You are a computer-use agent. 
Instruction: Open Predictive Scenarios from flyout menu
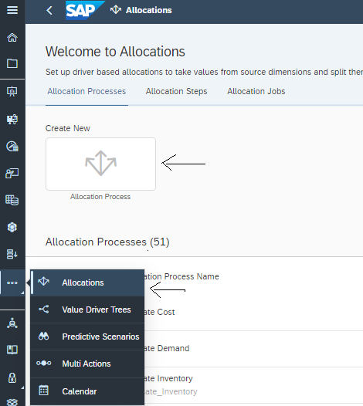[x=87, y=337]
